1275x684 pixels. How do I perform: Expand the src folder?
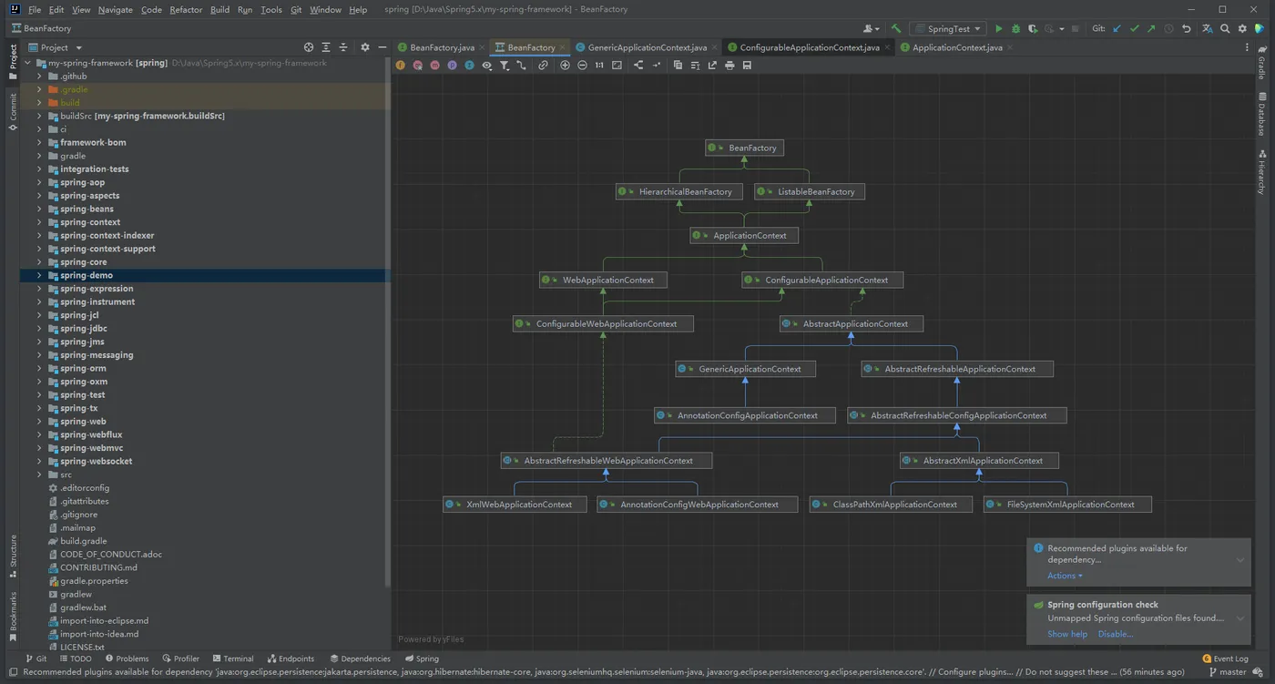coord(39,475)
